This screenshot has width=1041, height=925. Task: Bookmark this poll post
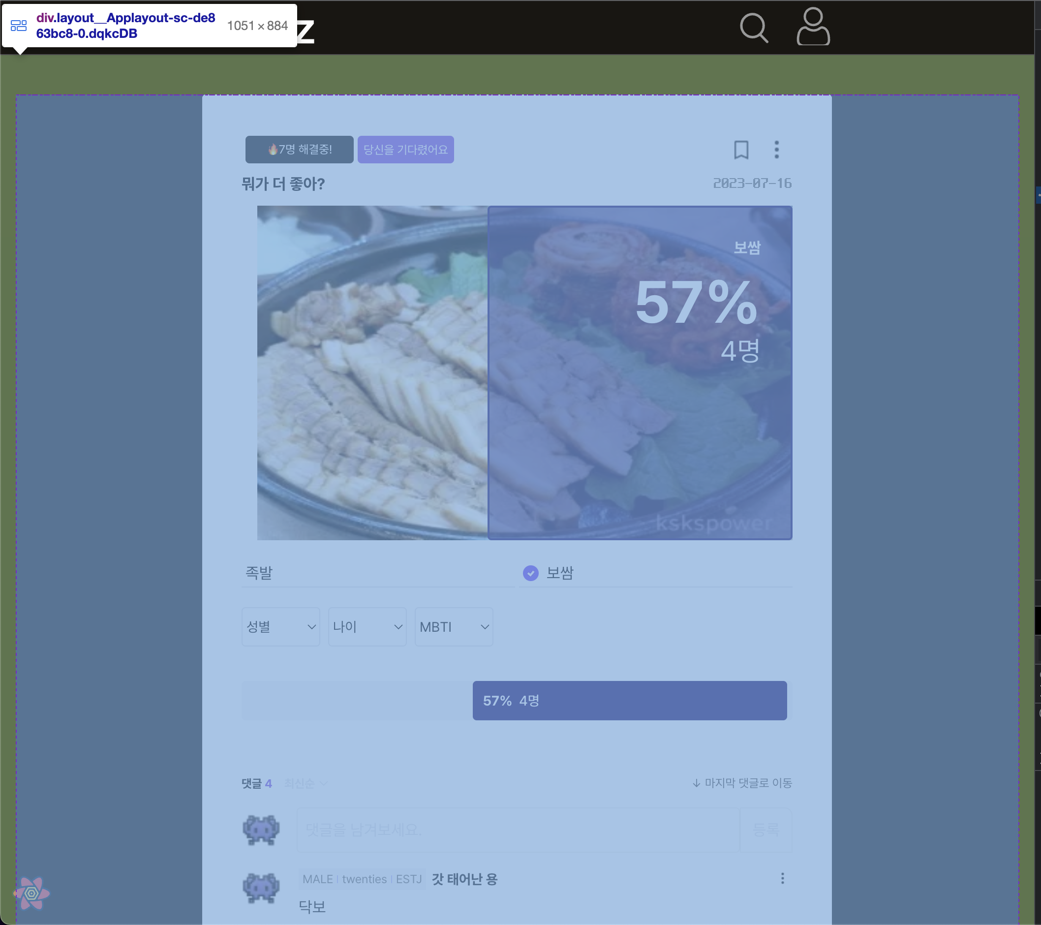pos(740,150)
